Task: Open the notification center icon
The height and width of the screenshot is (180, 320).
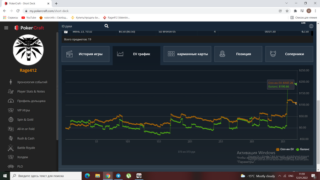Action: [x=314, y=176]
